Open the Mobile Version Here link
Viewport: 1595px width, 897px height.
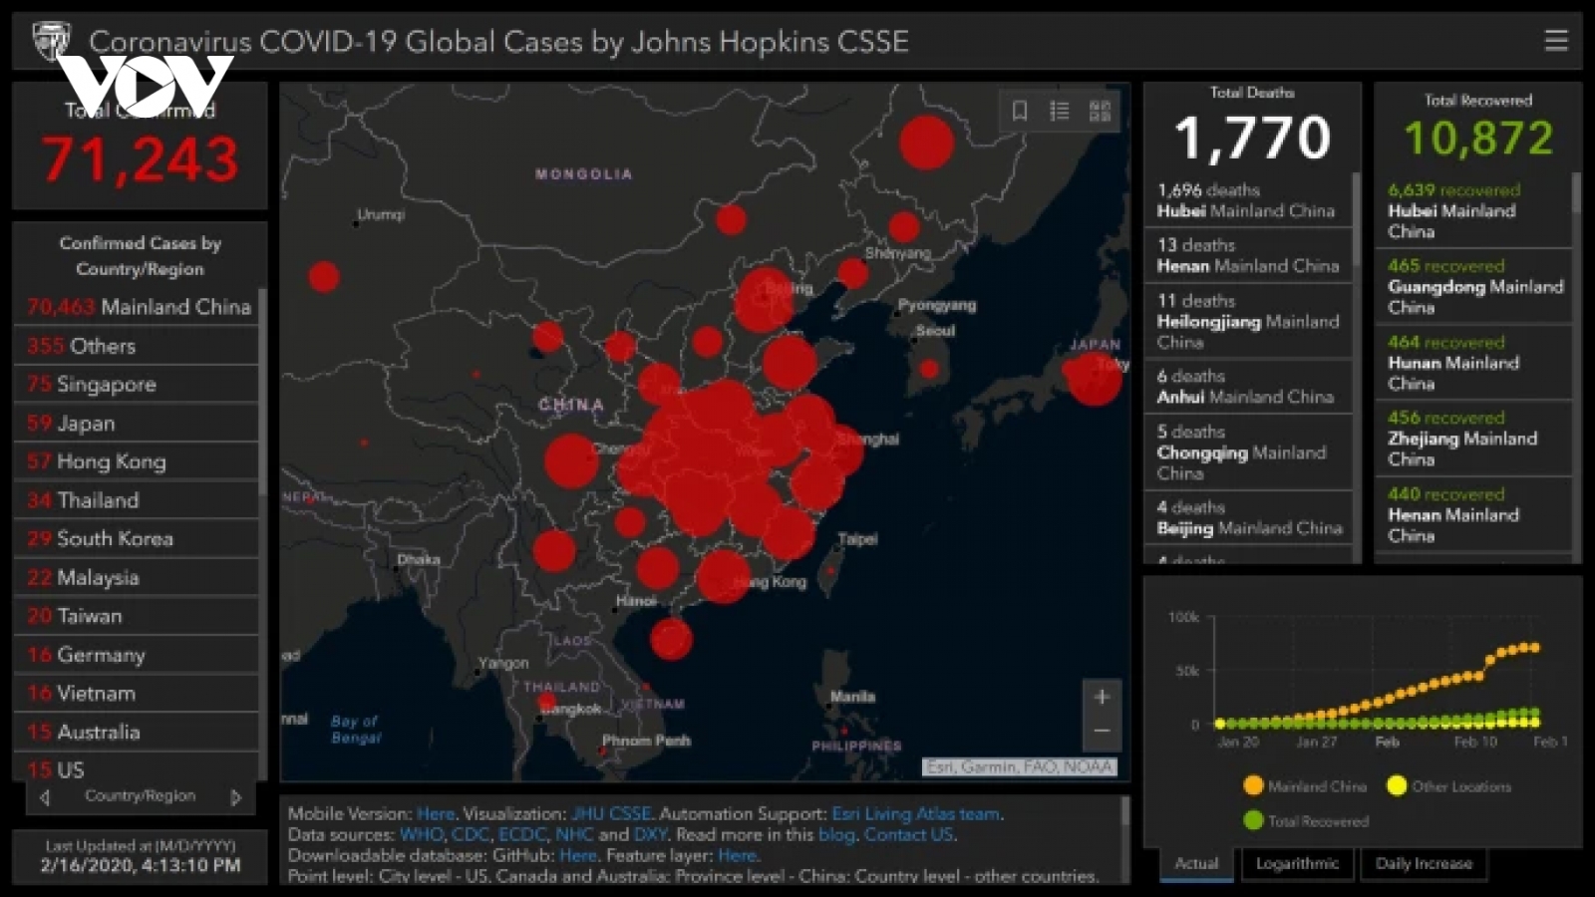pyautogui.click(x=435, y=813)
